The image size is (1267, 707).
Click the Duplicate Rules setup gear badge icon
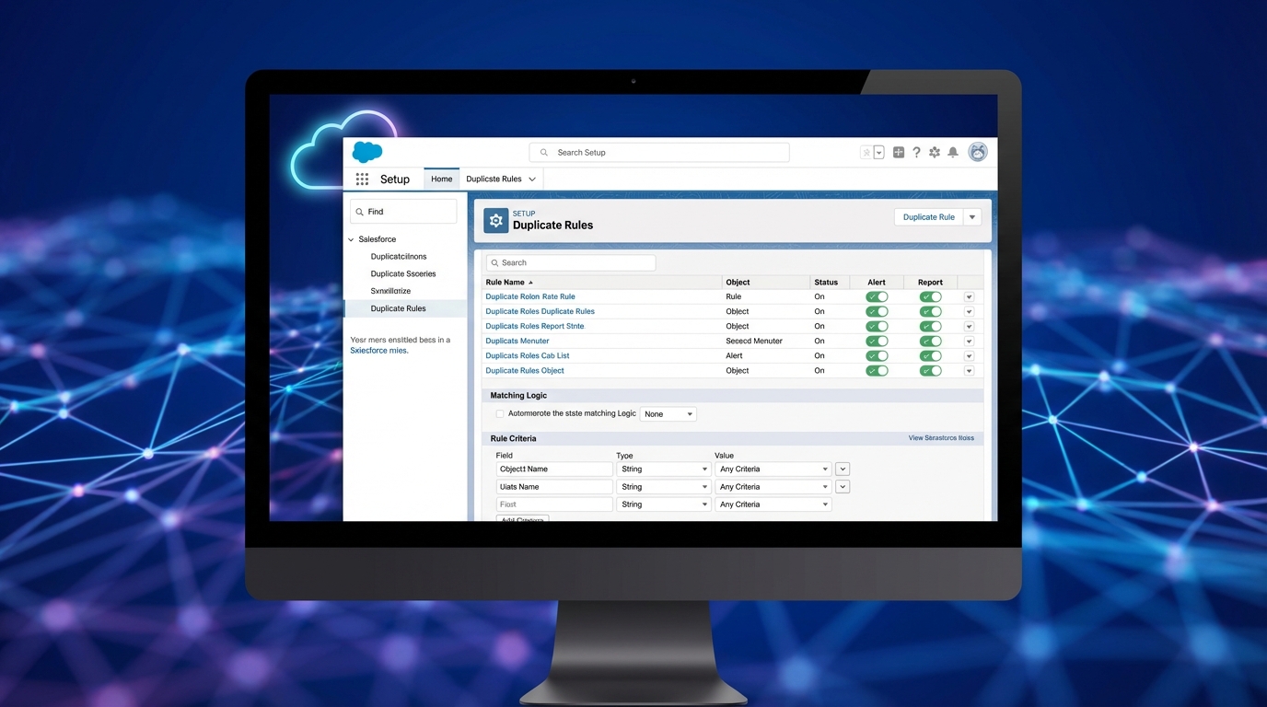click(495, 220)
